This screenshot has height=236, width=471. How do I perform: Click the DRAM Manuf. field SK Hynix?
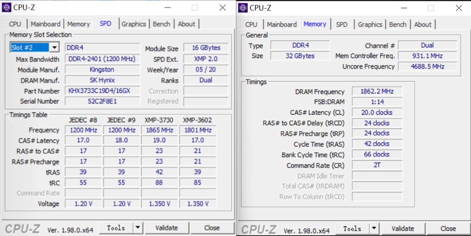(x=102, y=80)
